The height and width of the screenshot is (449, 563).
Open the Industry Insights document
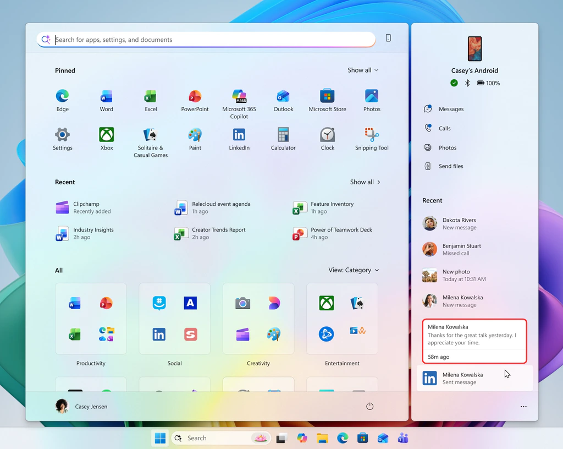[x=85, y=233]
